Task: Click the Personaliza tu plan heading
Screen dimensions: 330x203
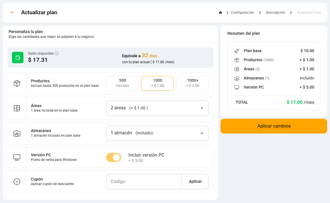Action: [x=26, y=32]
